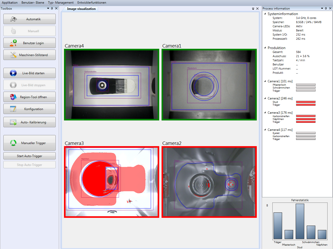Image resolution: width=333 pixels, height=249 pixels.
Task: Close the Toolbox panel
Action: click(56, 8)
